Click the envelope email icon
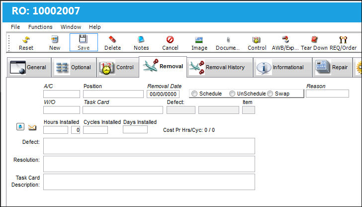 point(32,127)
